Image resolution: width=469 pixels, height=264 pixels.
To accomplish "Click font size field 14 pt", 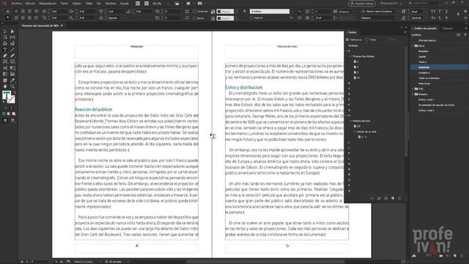I will pyautogui.click(x=416, y=12).
